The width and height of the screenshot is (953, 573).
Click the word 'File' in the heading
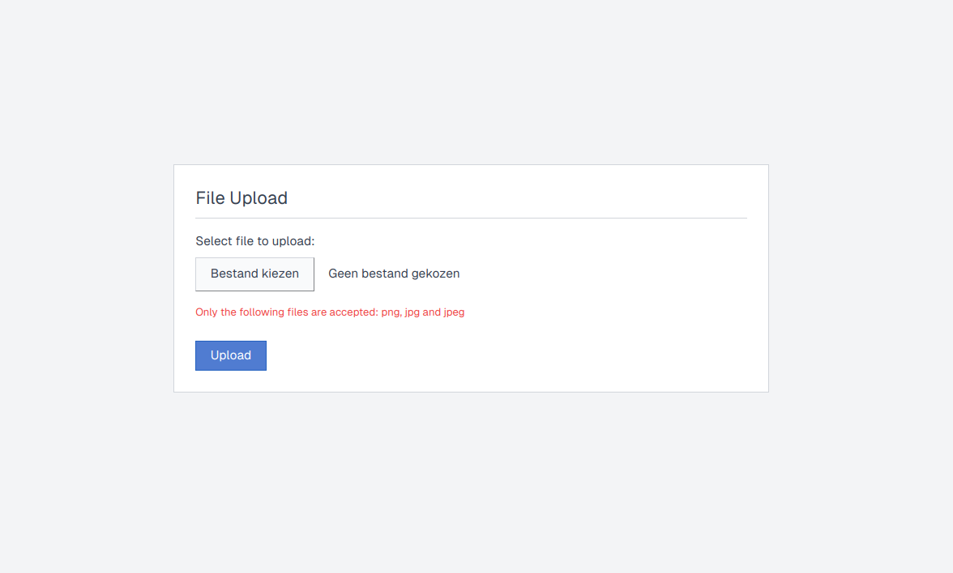click(210, 198)
